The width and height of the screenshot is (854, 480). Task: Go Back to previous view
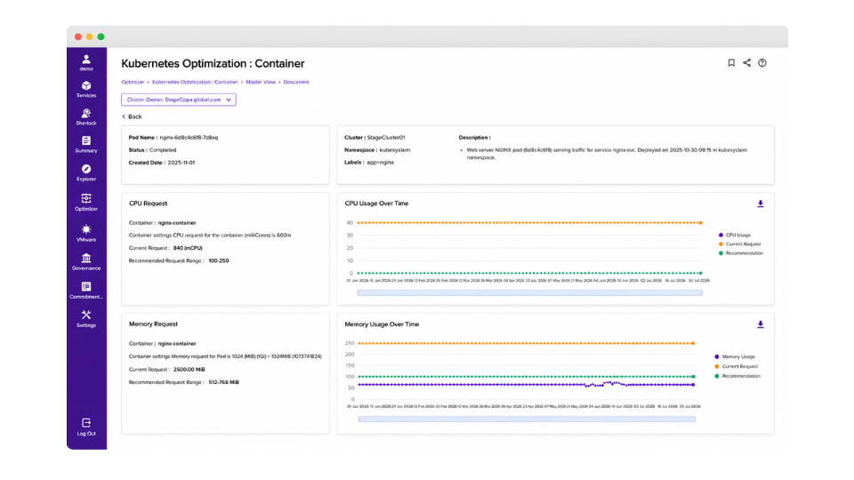click(132, 117)
